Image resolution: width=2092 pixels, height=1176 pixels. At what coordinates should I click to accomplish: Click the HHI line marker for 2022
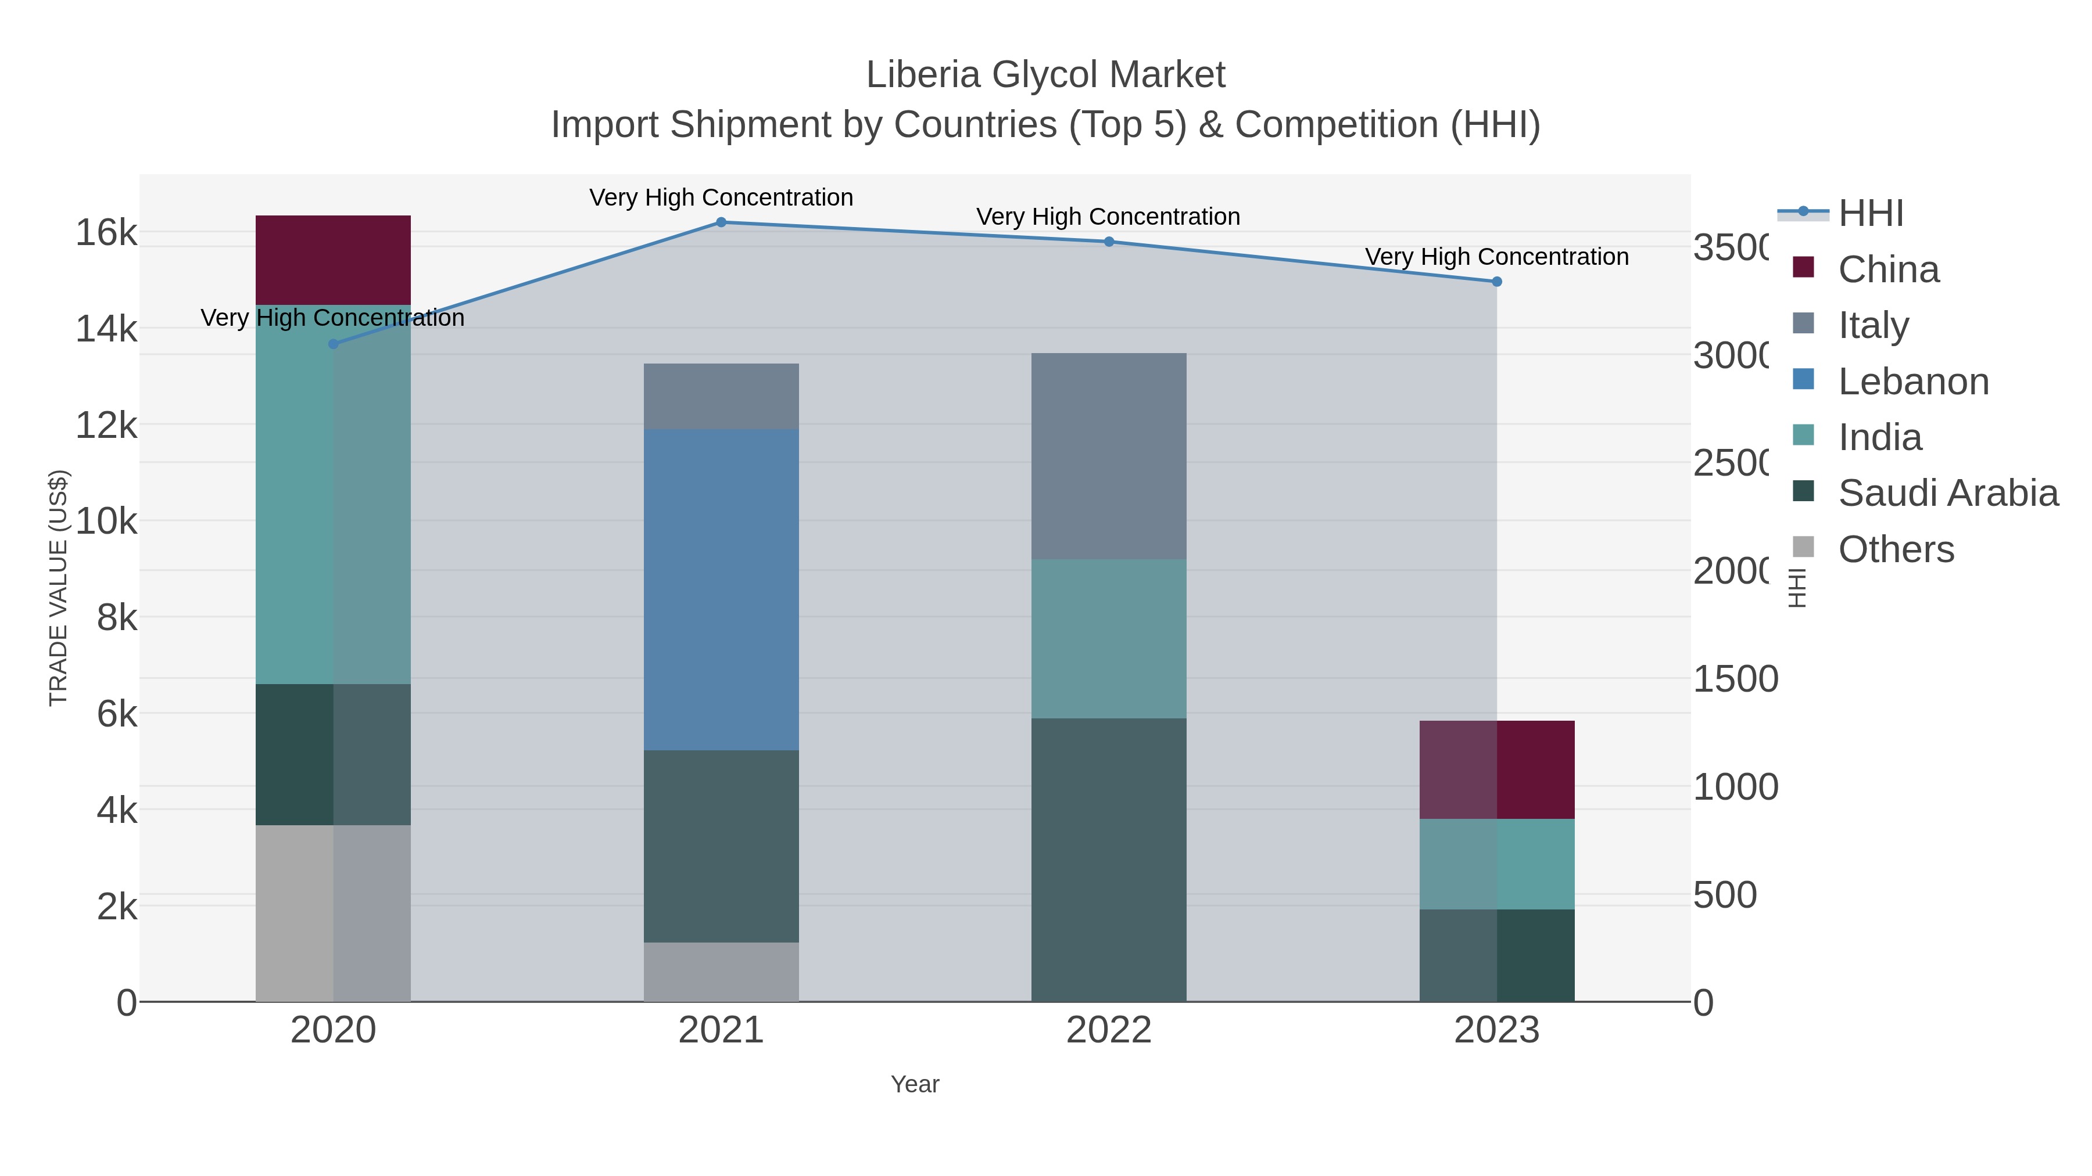coord(1109,242)
